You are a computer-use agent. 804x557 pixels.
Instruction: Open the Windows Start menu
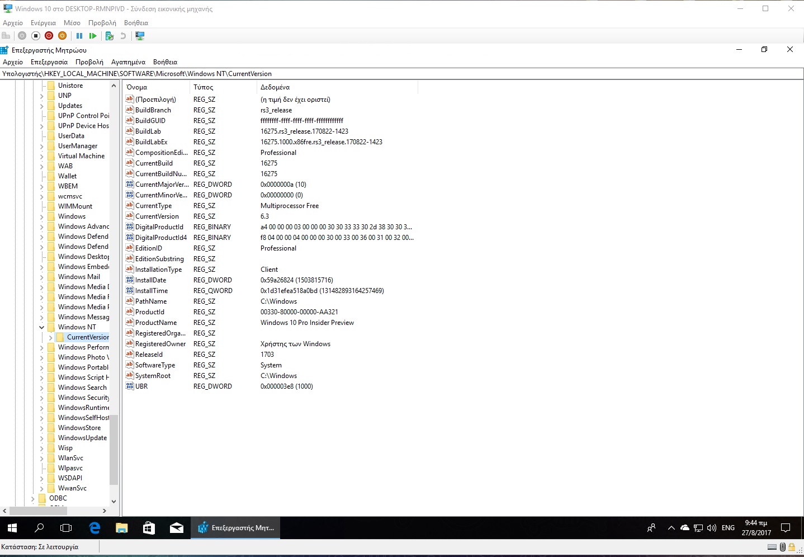pyautogui.click(x=12, y=528)
